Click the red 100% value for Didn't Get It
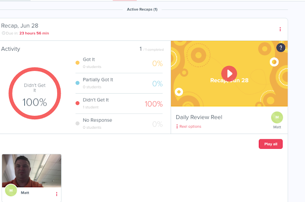 [x=153, y=104]
